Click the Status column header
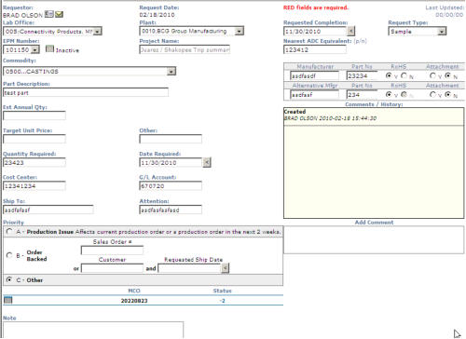Screen dimensions: 466x339 (222, 291)
